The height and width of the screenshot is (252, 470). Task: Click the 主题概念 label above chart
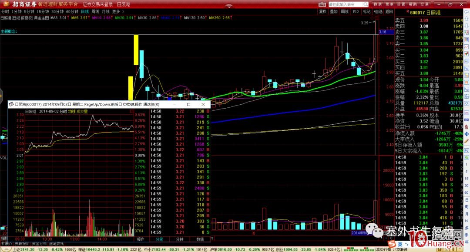tap(9, 31)
